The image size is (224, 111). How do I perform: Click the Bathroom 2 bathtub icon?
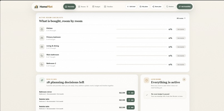click(42, 65)
